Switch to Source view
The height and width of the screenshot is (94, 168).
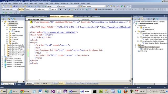44,83
